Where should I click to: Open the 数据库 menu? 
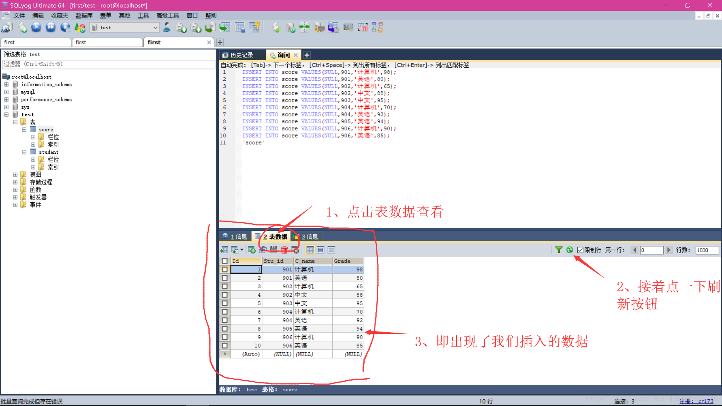click(x=84, y=15)
